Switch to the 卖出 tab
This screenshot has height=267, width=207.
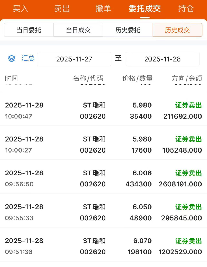point(62,9)
